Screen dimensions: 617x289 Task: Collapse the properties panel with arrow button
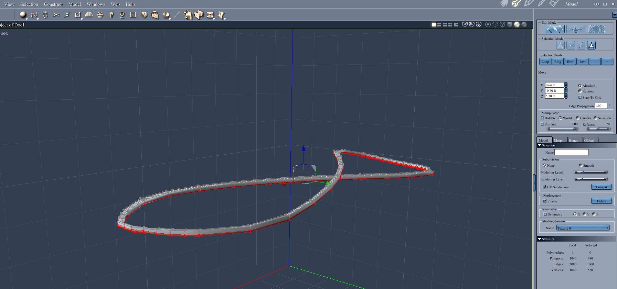(x=615, y=14)
